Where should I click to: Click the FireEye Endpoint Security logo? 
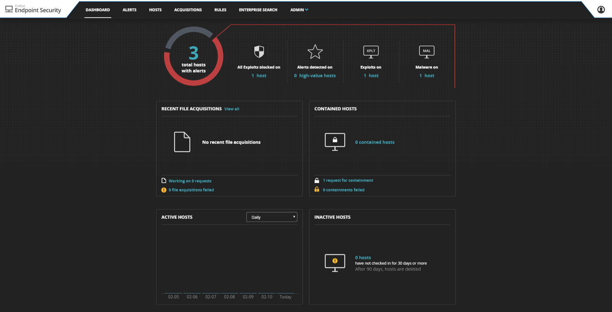click(x=33, y=9)
